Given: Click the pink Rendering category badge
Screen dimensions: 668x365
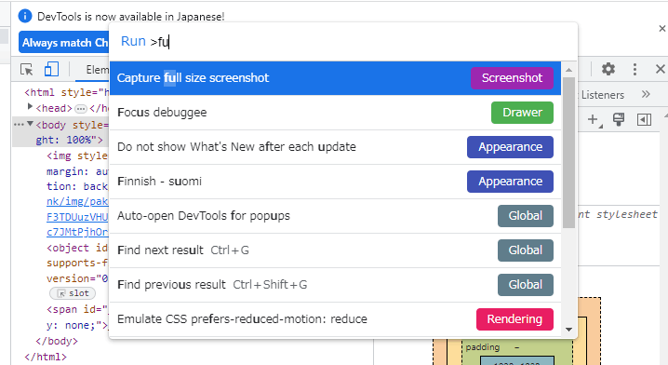Looking at the screenshot, I should 514,319.
